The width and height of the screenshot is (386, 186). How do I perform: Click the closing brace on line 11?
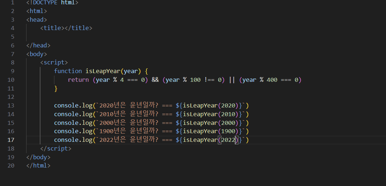coord(56,88)
